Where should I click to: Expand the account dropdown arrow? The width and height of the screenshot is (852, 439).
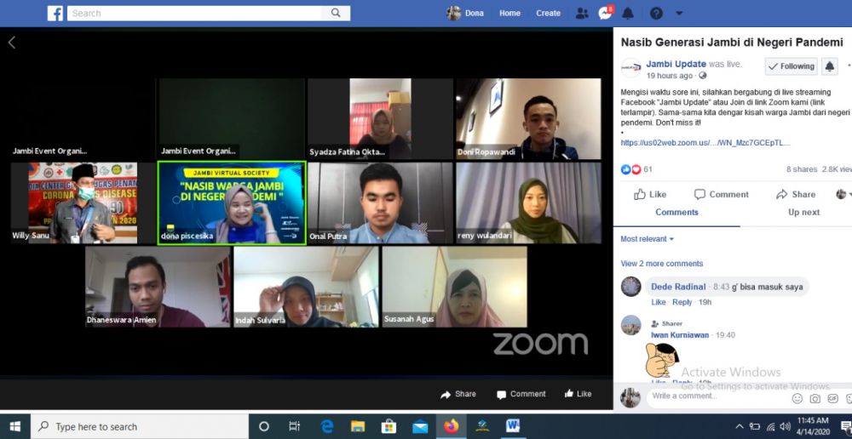pyautogui.click(x=679, y=13)
